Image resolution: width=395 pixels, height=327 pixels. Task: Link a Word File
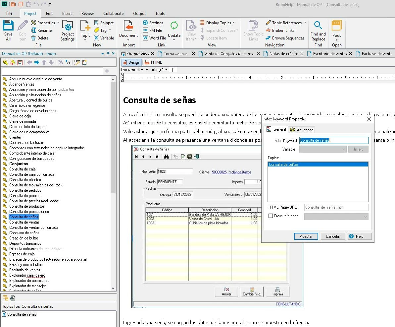154,38
